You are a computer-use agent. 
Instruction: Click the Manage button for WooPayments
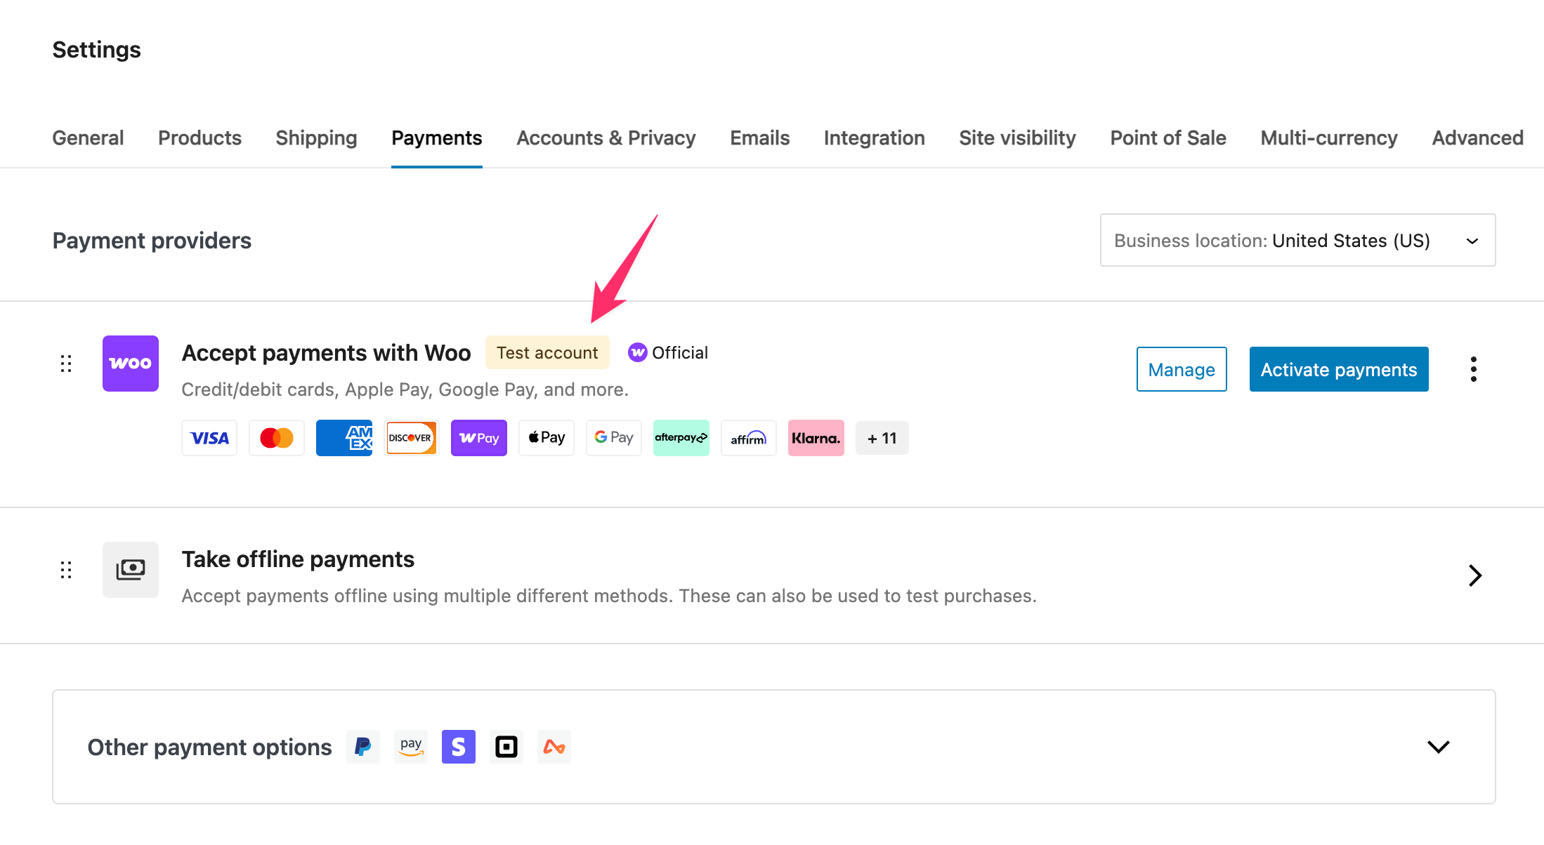click(1181, 368)
